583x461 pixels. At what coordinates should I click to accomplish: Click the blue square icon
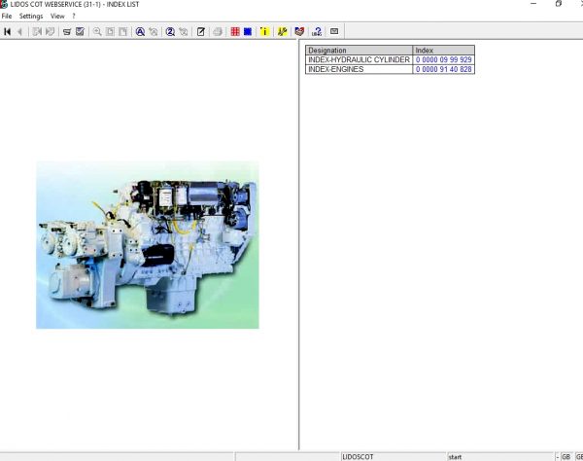click(248, 32)
